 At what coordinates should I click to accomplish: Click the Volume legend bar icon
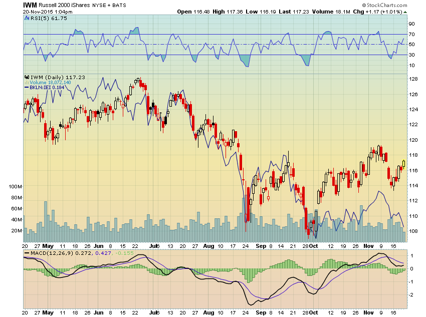27,82
